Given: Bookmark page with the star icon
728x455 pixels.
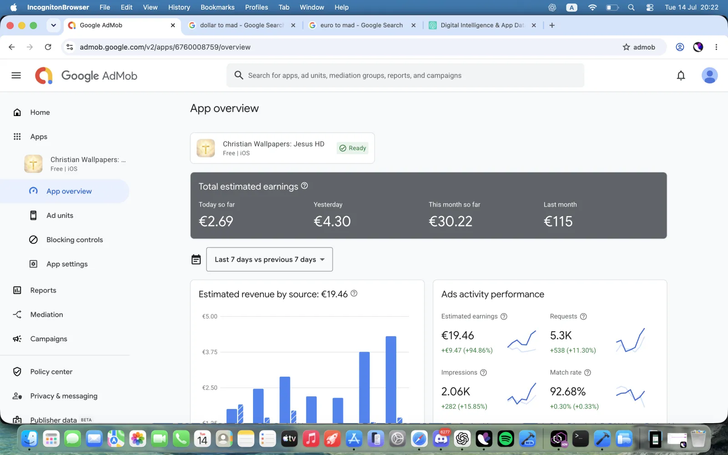Looking at the screenshot, I should [x=626, y=47].
